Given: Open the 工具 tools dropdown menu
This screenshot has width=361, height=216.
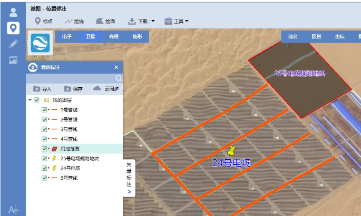Looking at the screenshot, I should coord(177,22).
